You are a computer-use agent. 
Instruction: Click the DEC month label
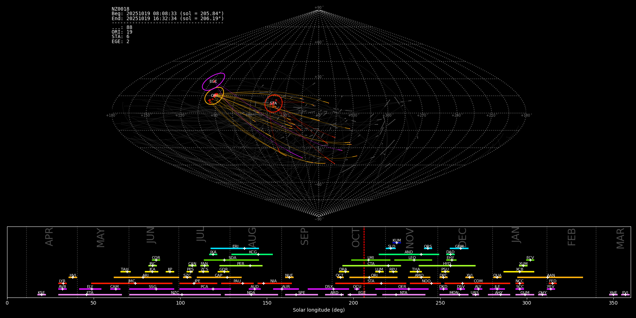[462, 237]
